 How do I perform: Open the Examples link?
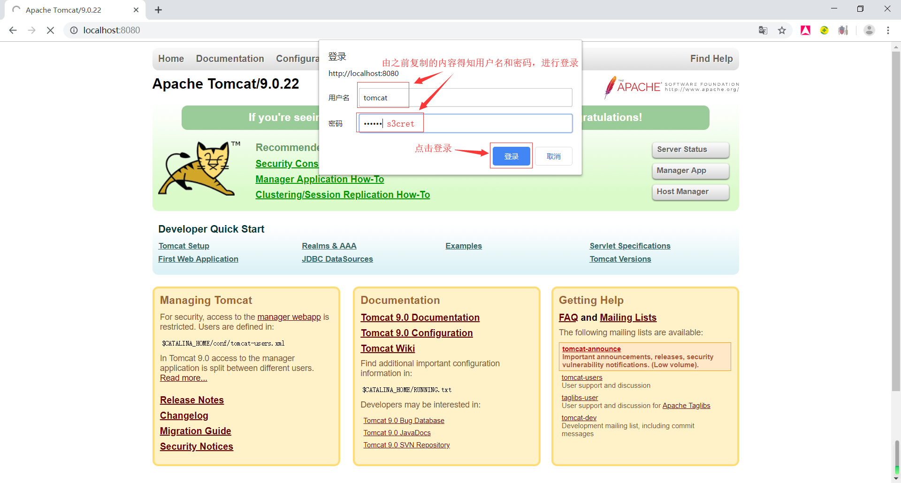[x=464, y=246]
